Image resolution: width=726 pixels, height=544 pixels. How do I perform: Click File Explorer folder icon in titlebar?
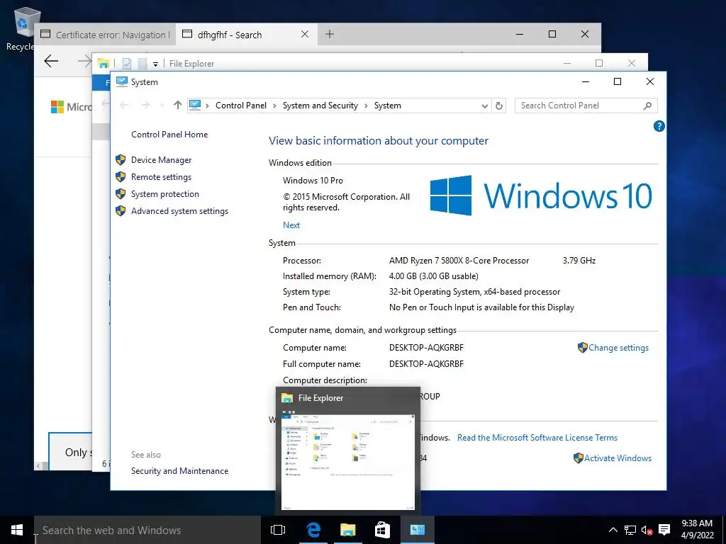point(104,63)
